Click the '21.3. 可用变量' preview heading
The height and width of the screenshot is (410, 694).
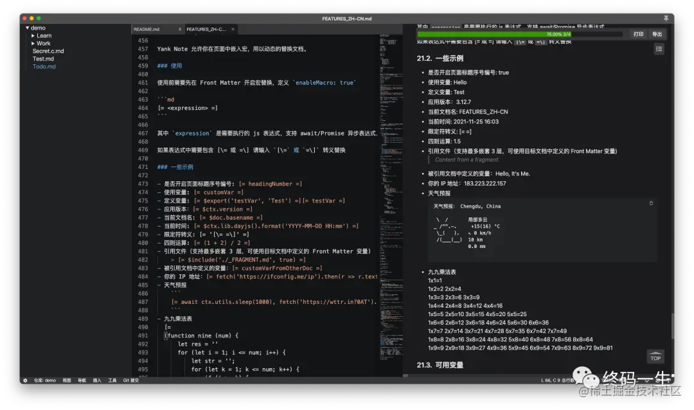click(440, 365)
